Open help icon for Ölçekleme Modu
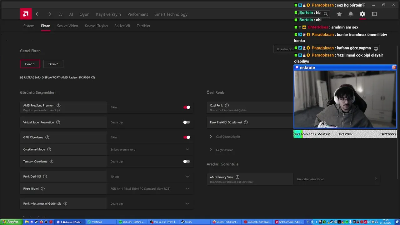Image resolution: width=400 pixels, height=225 pixels. (x=49, y=149)
